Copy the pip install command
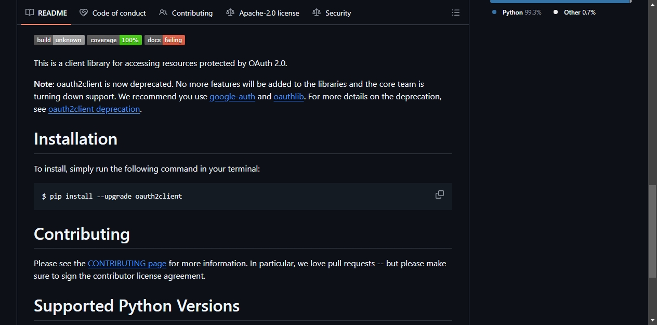This screenshot has width=657, height=325. [440, 194]
